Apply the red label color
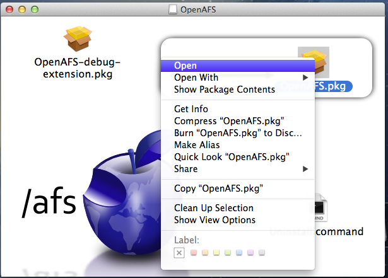 pos(194,253)
